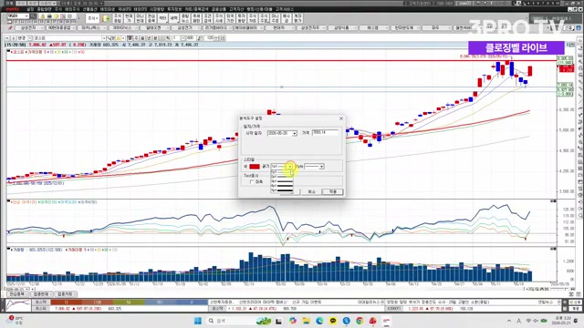This screenshot has height=328, width=584.
Task: Select the 관심종목 bottom tab
Action: coord(17,294)
